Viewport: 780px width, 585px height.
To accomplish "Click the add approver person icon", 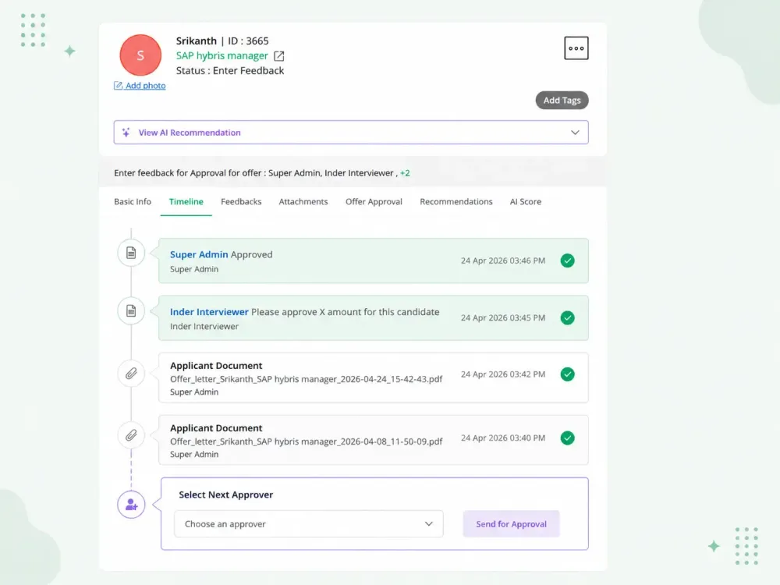I will (131, 505).
